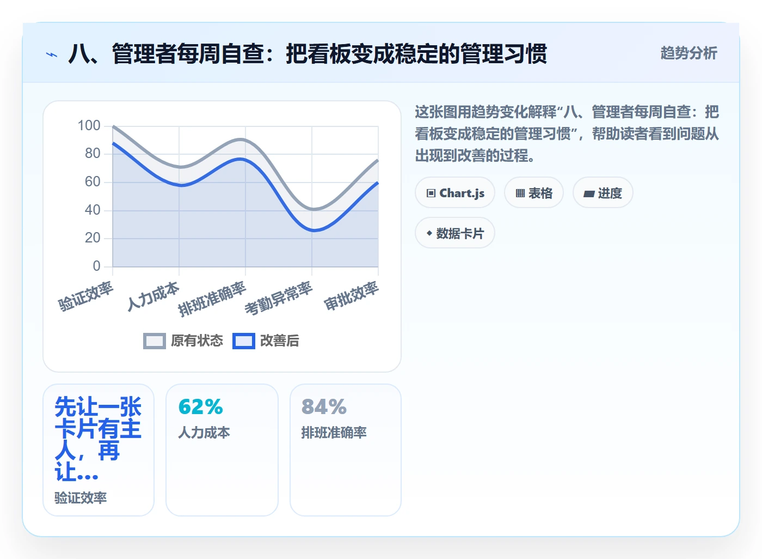Screen dimensions: 762x559
Task: Click the 考勤异常率 x-axis label
Action: click(x=279, y=299)
